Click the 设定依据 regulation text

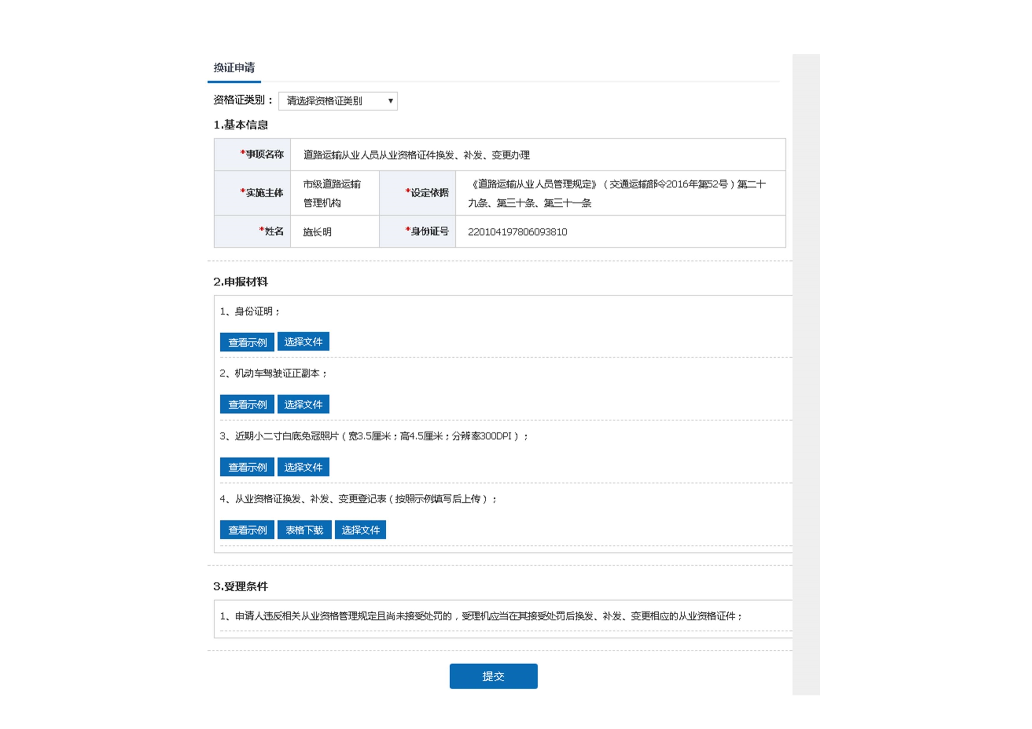(616, 193)
